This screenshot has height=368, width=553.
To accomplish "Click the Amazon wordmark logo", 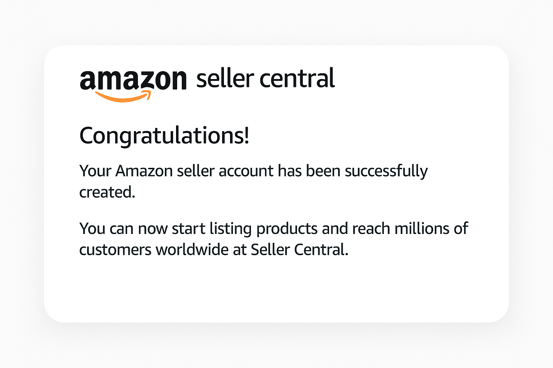I will (133, 80).
